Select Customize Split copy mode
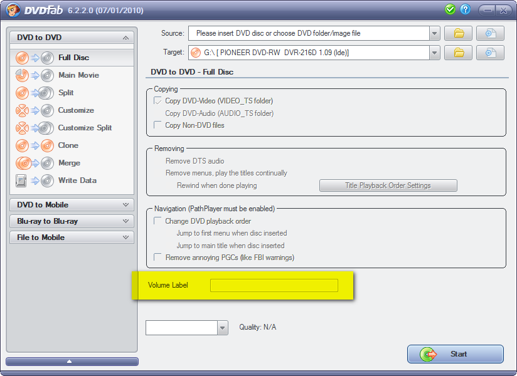Screen dimensions: 517x376 pyautogui.click(x=72, y=128)
